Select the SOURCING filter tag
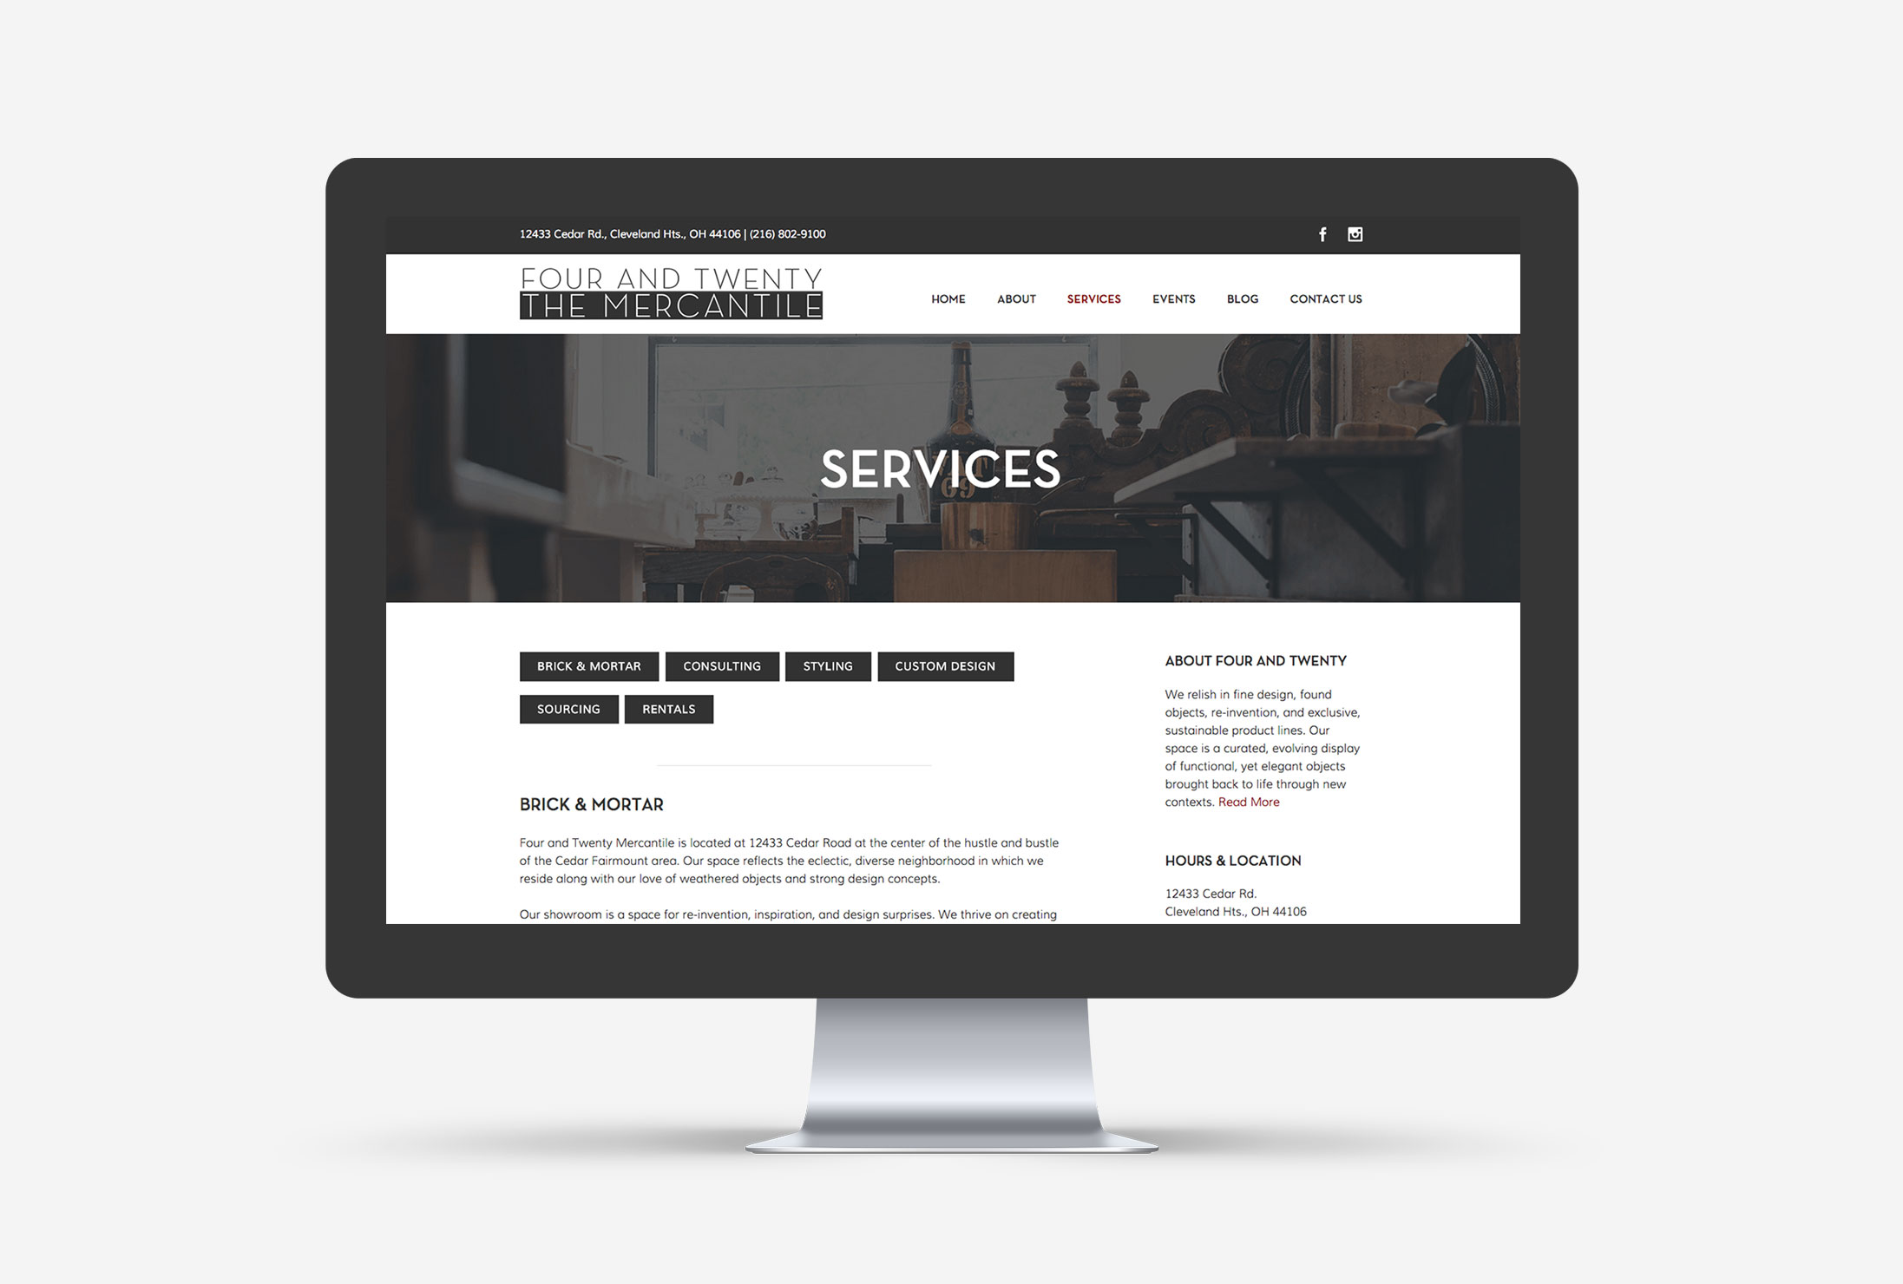 coord(568,708)
